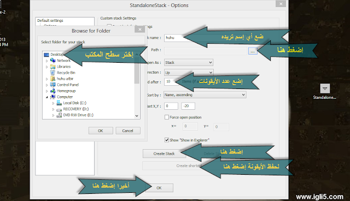Viewport: 350px width, 201px height.
Task: Select the Recycle Bin icon
Action: [53, 73]
